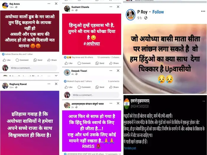Screen dimensions: 207x155
Task: Write a comment under Raj Arora's post
Action: click(33, 68)
